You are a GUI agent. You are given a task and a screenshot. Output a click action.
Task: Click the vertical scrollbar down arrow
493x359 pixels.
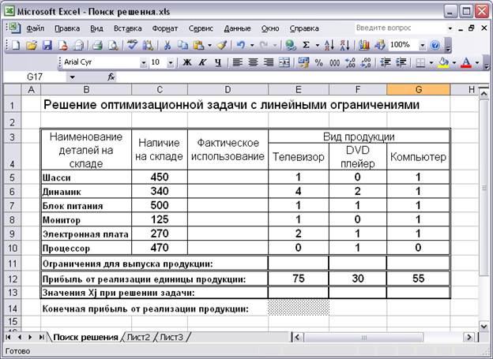click(x=484, y=327)
